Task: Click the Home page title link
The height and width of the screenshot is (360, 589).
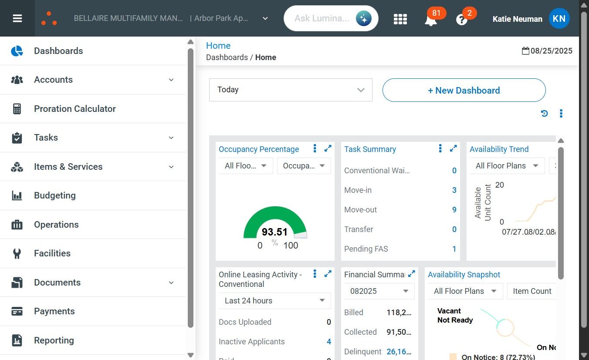Action: 218,46
